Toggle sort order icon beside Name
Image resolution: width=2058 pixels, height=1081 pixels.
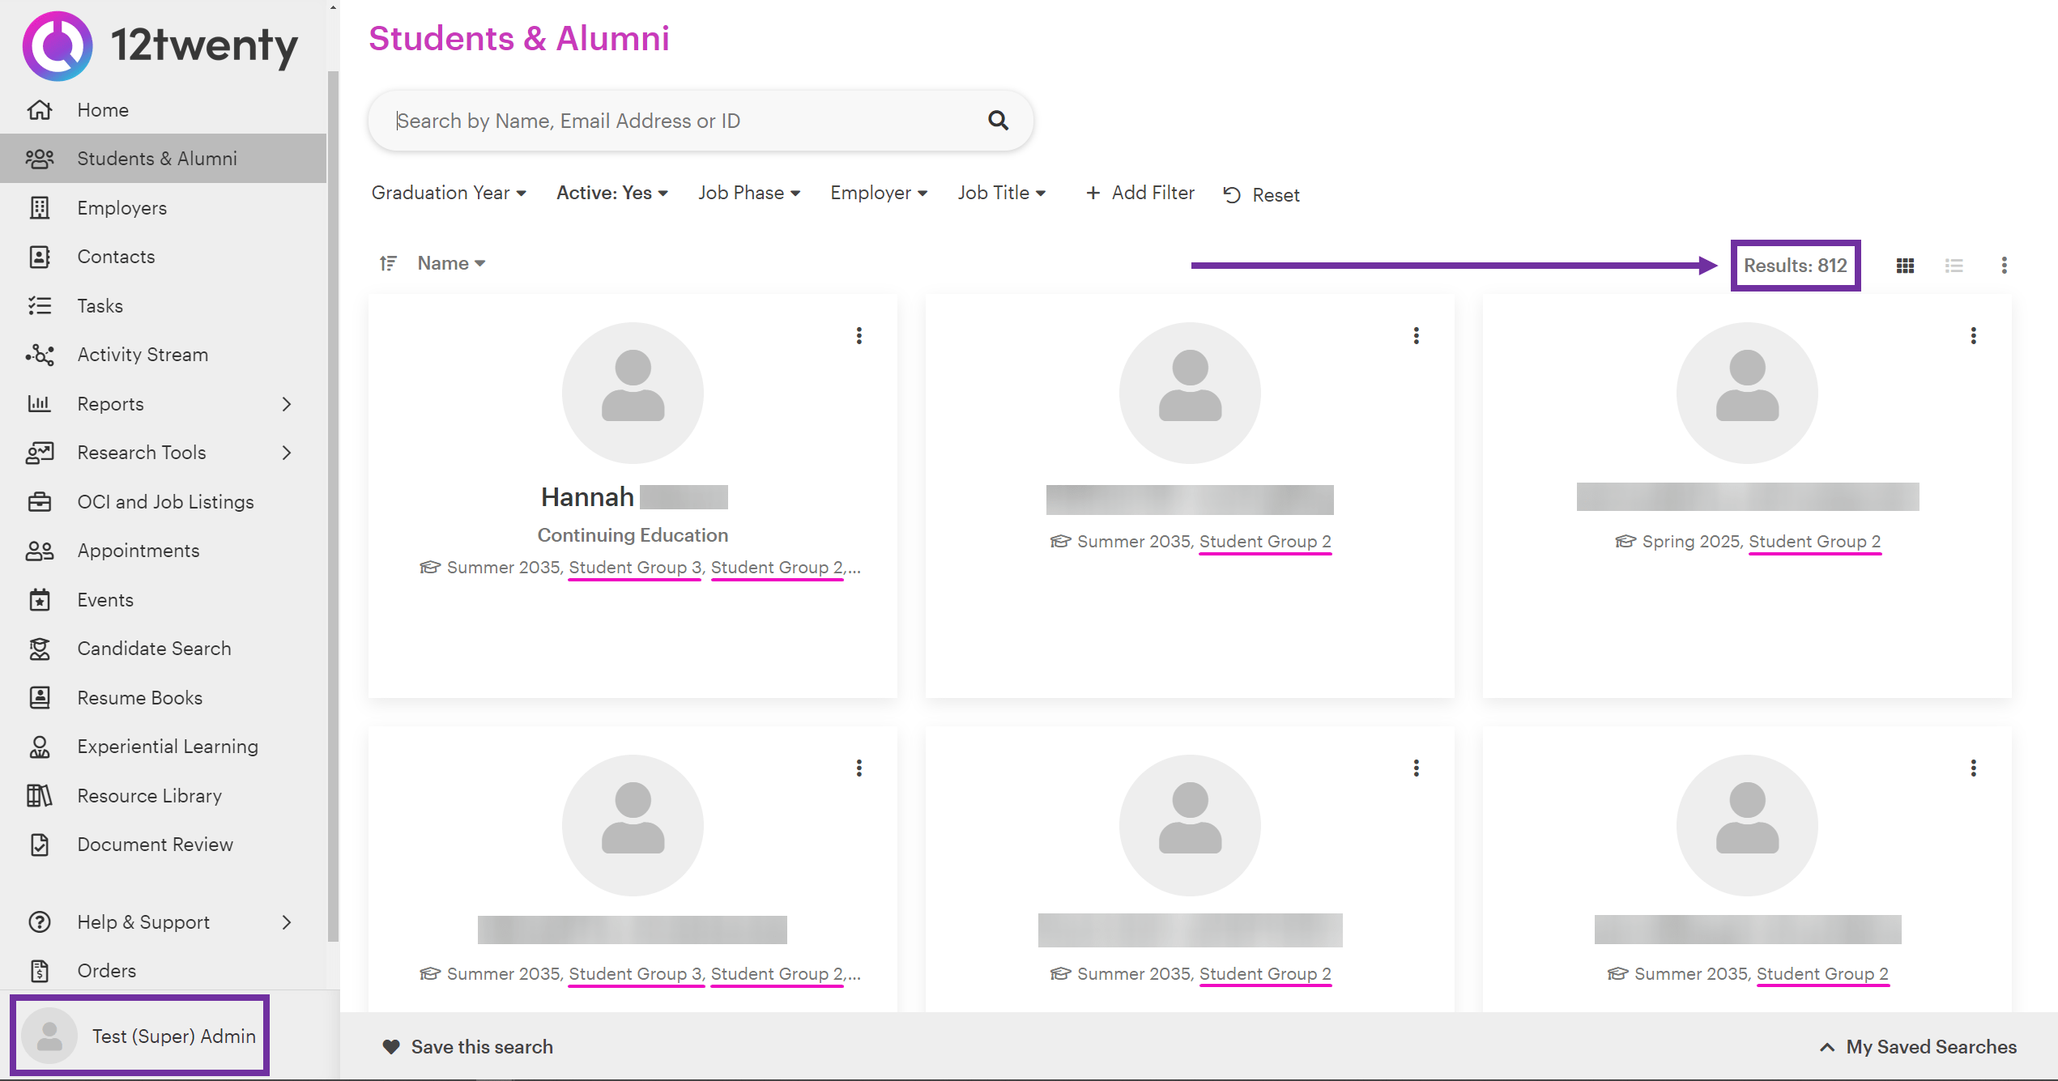tap(388, 263)
